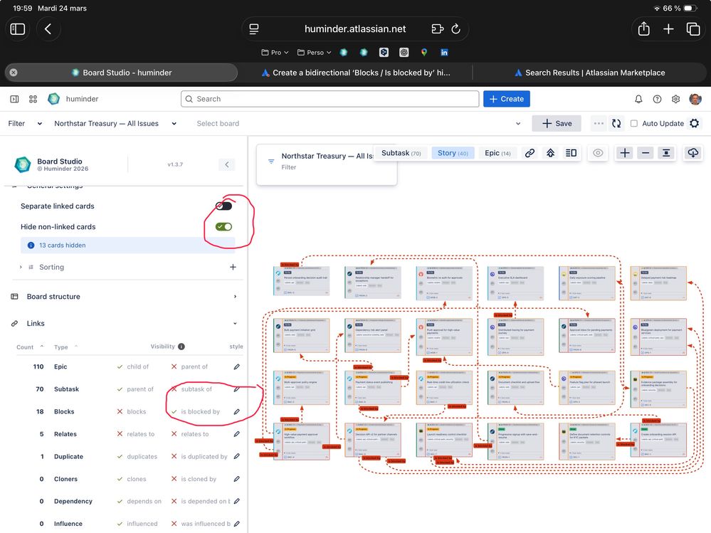The height and width of the screenshot is (533, 711).
Task: Open the Jira app switcher grid icon
Action: tap(33, 99)
